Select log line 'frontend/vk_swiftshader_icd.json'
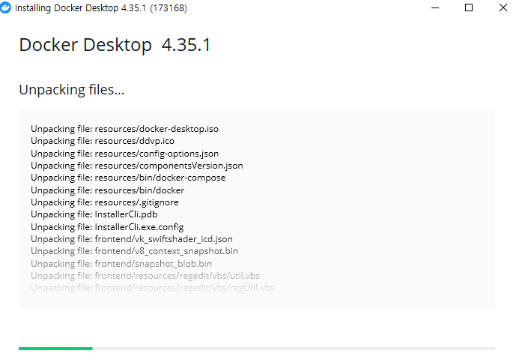The image size is (516, 356). [x=132, y=239]
